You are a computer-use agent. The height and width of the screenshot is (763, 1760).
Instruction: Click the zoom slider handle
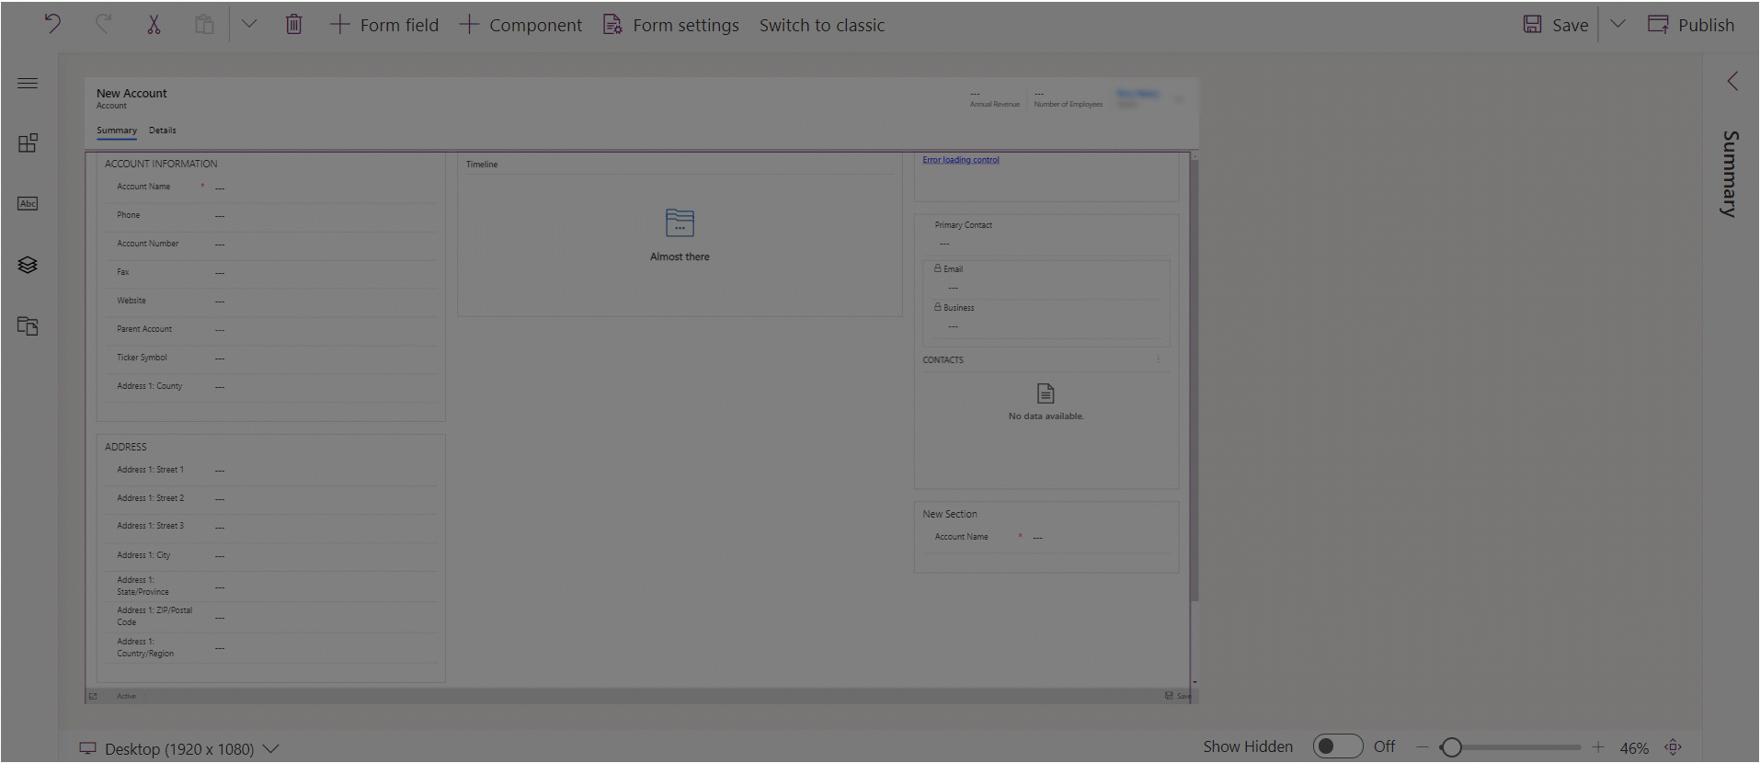click(1452, 747)
